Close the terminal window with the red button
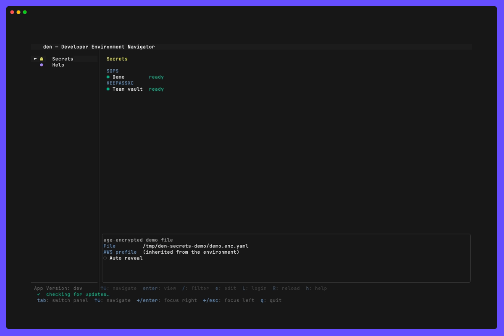 [x=12, y=12]
